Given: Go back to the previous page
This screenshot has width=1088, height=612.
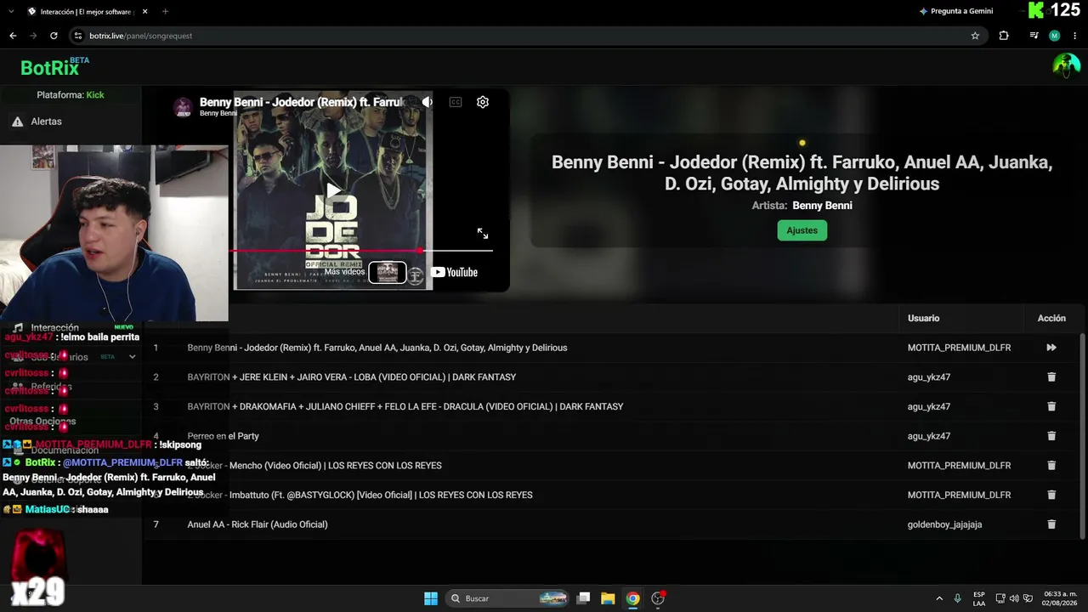Looking at the screenshot, I should [x=13, y=36].
